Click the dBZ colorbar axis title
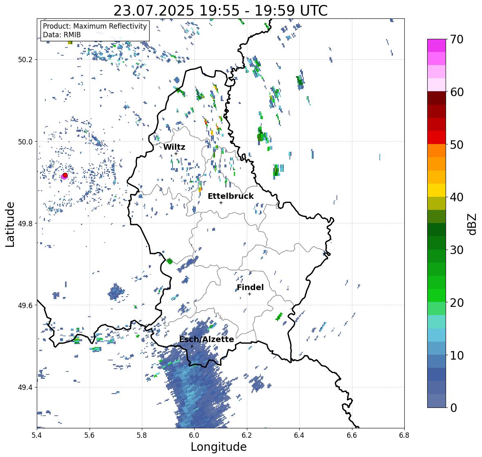The image size is (482, 457). click(473, 224)
